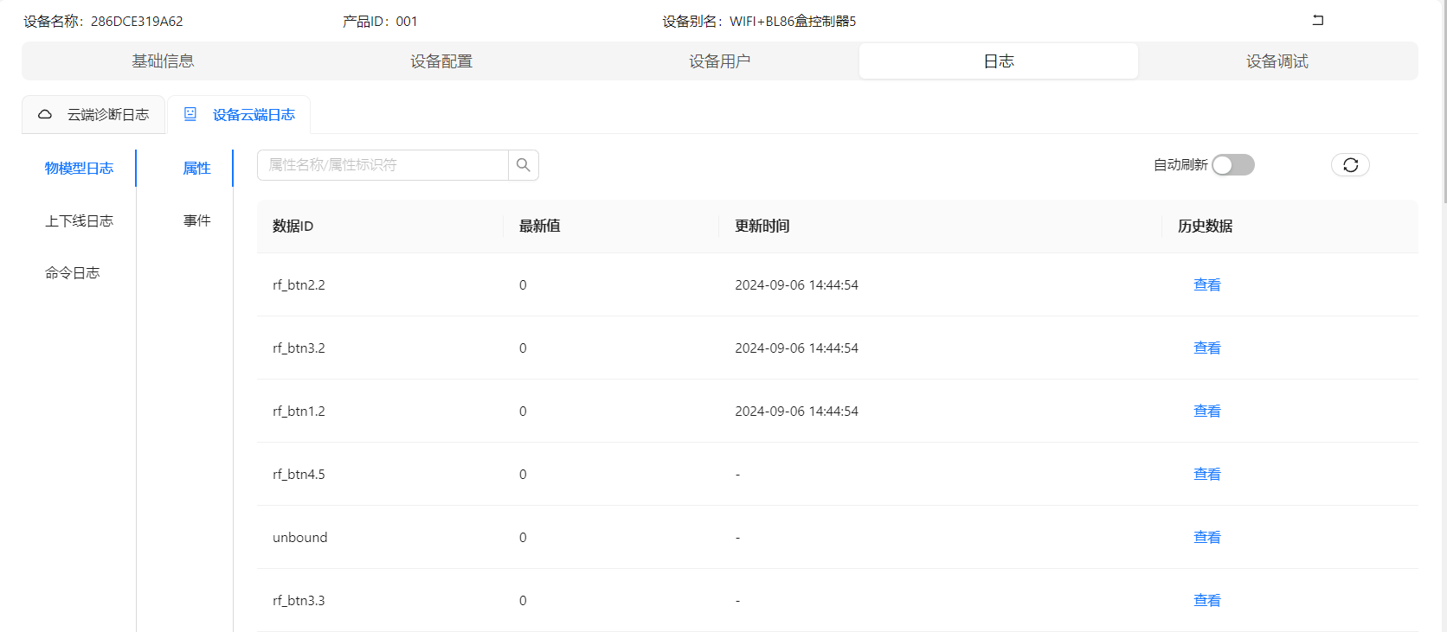
Task: Select 上下线日志 in the left menu
Action: (79, 221)
